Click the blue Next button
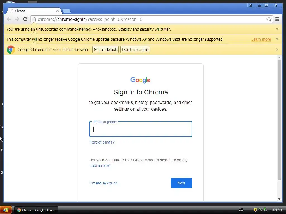 pyautogui.click(x=182, y=183)
